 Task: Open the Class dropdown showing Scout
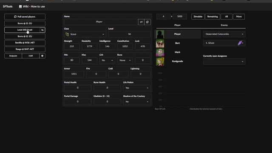pos(85,34)
